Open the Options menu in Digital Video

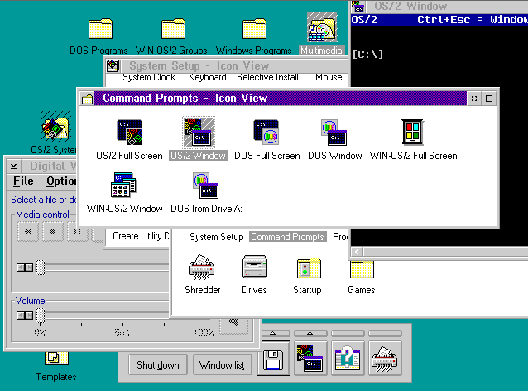(61, 181)
